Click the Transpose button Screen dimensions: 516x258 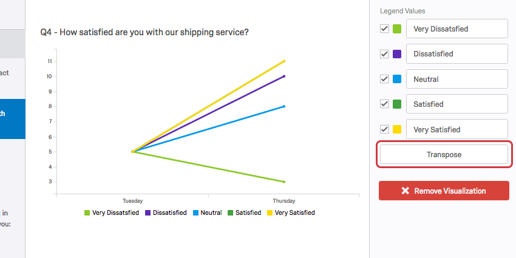444,154
